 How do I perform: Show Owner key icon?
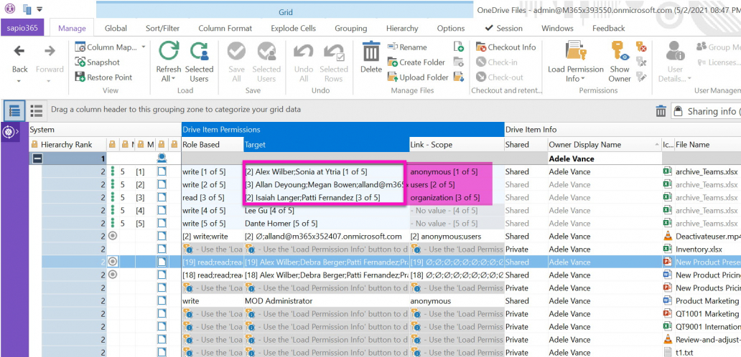pyautogui.click(x=620, y=62)
